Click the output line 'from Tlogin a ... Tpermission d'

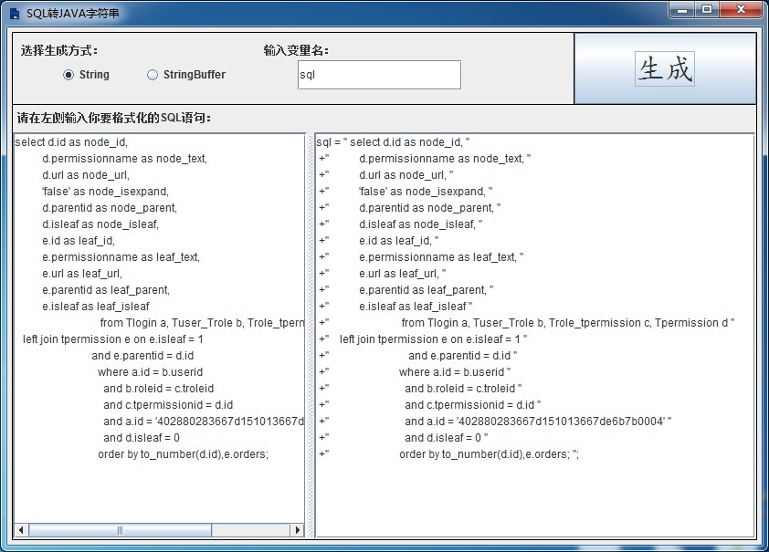pyautogui.click(x=527, y=323)
